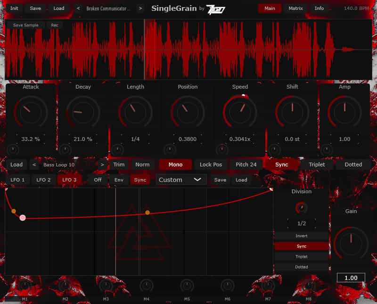
Task: Click Save Sample button
Action: coord(26,25)
